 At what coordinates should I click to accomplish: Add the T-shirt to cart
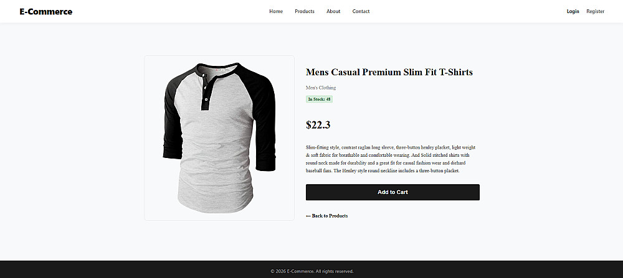392,192
